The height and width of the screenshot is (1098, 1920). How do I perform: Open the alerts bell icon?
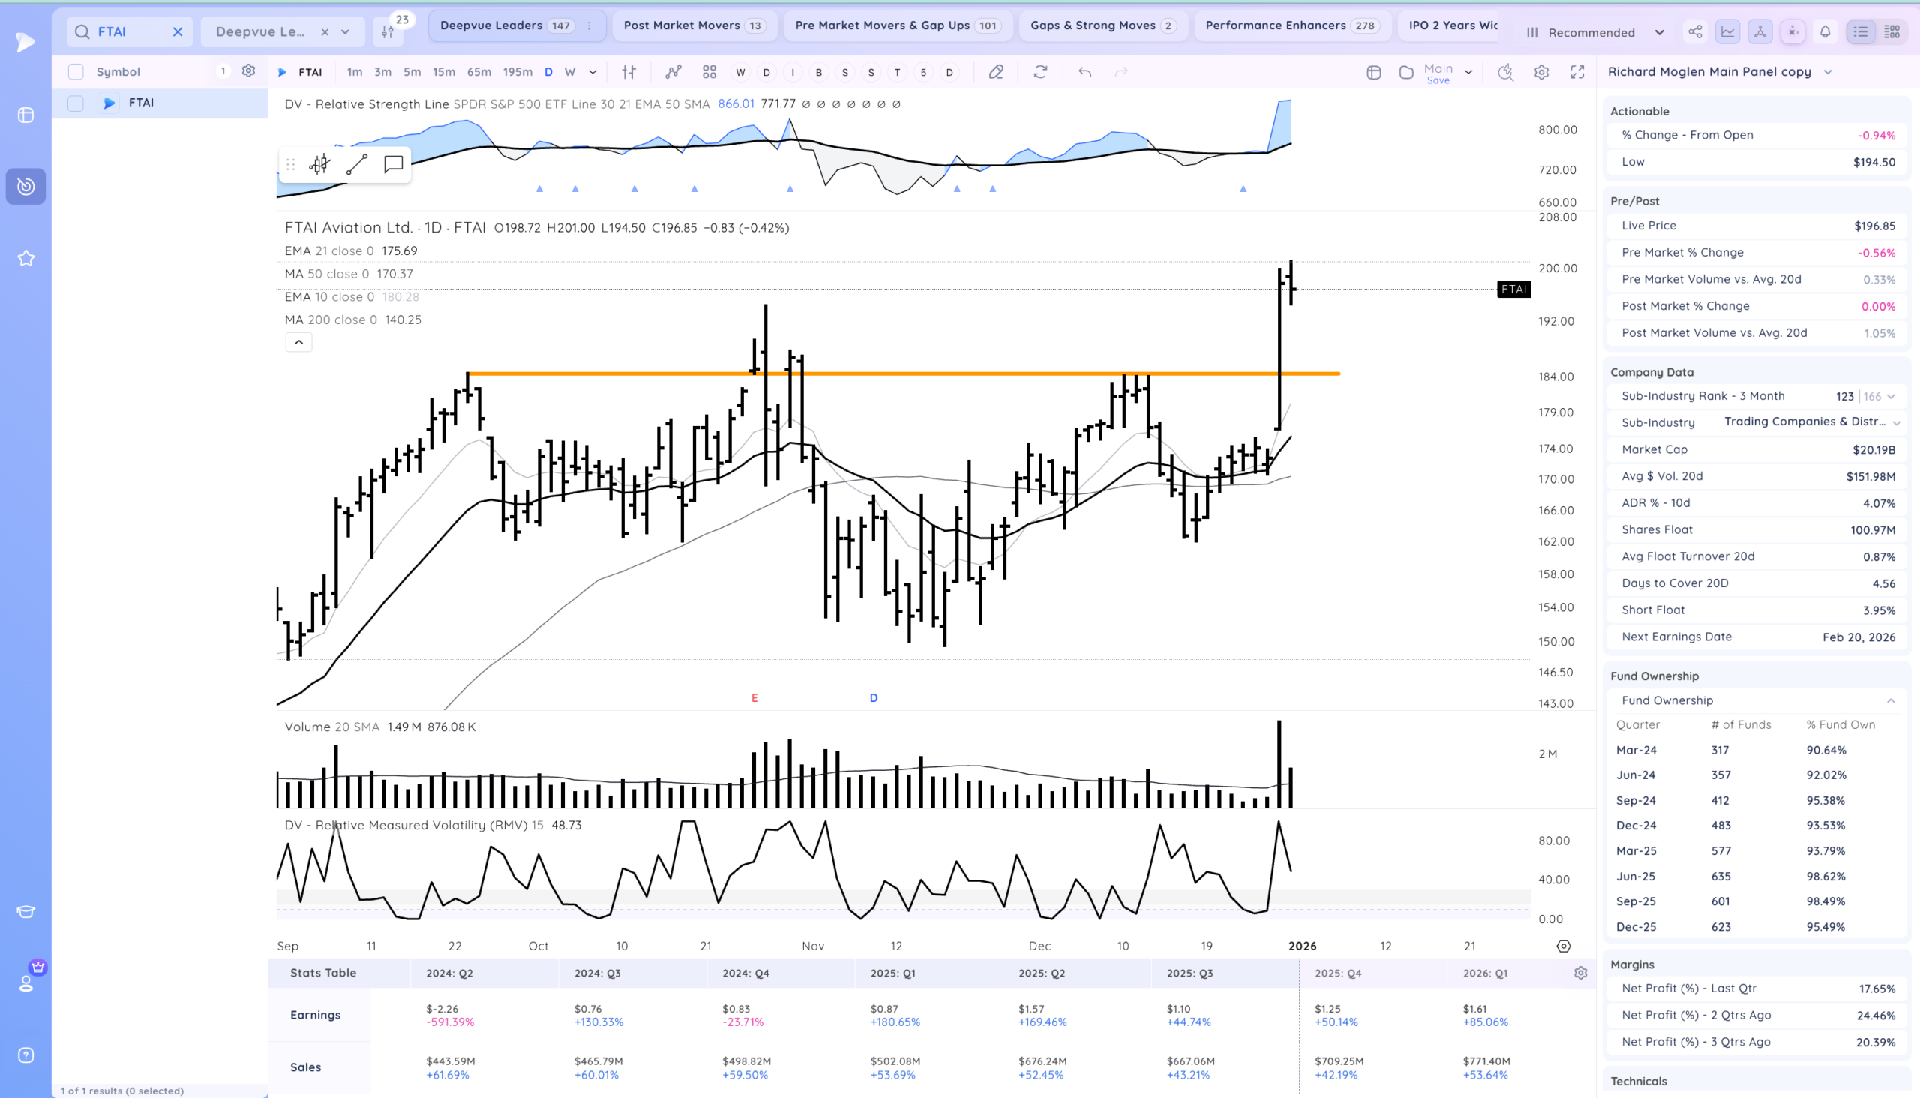pos(1825,31)
